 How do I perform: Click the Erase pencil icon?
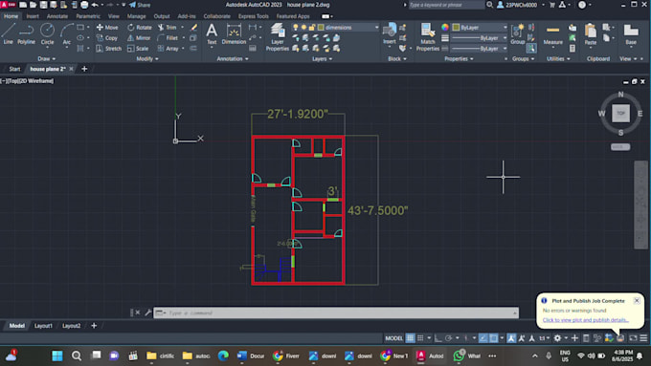(193, 28)
